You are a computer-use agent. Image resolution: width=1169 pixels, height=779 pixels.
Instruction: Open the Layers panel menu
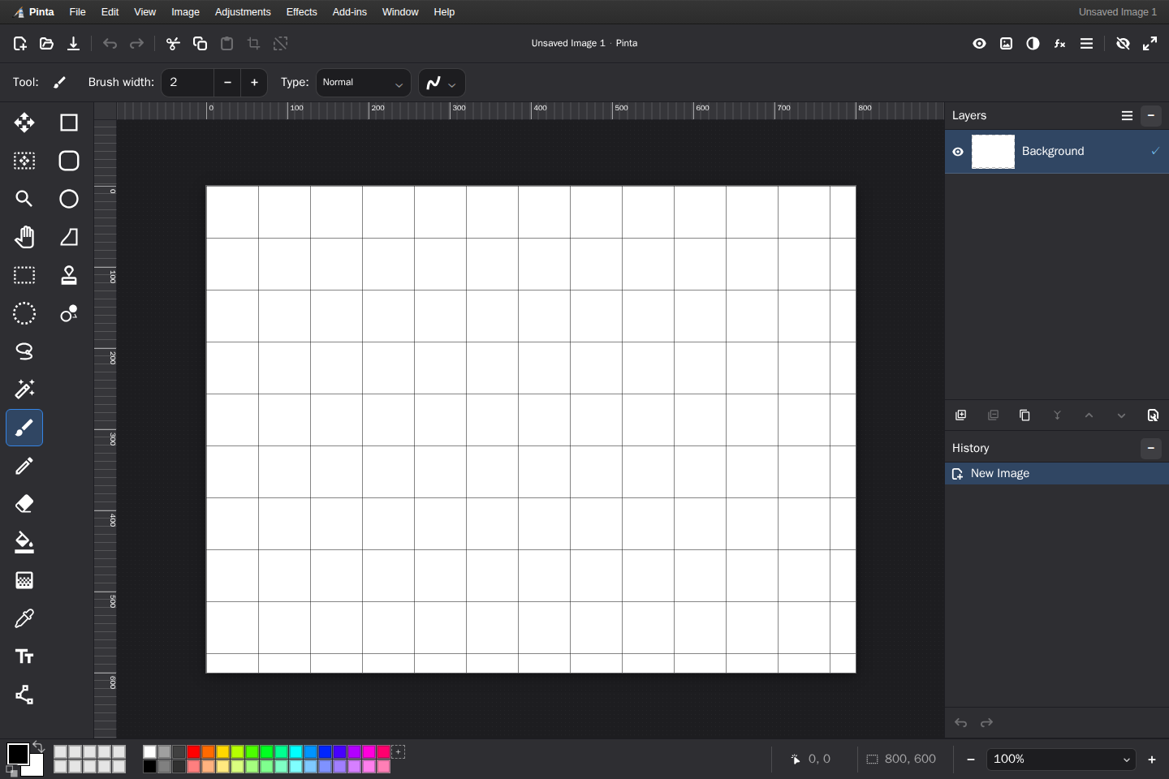coord(1127,116)
